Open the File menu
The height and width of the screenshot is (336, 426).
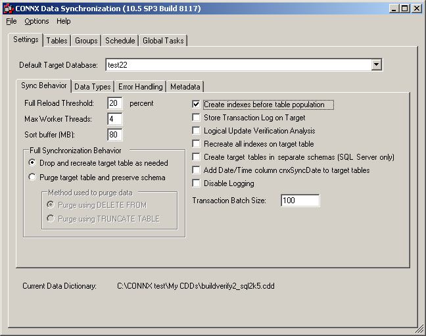tap(11, 21)
